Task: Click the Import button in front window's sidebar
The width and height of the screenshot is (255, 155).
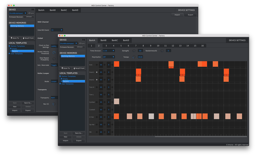Action: point(66,140)
